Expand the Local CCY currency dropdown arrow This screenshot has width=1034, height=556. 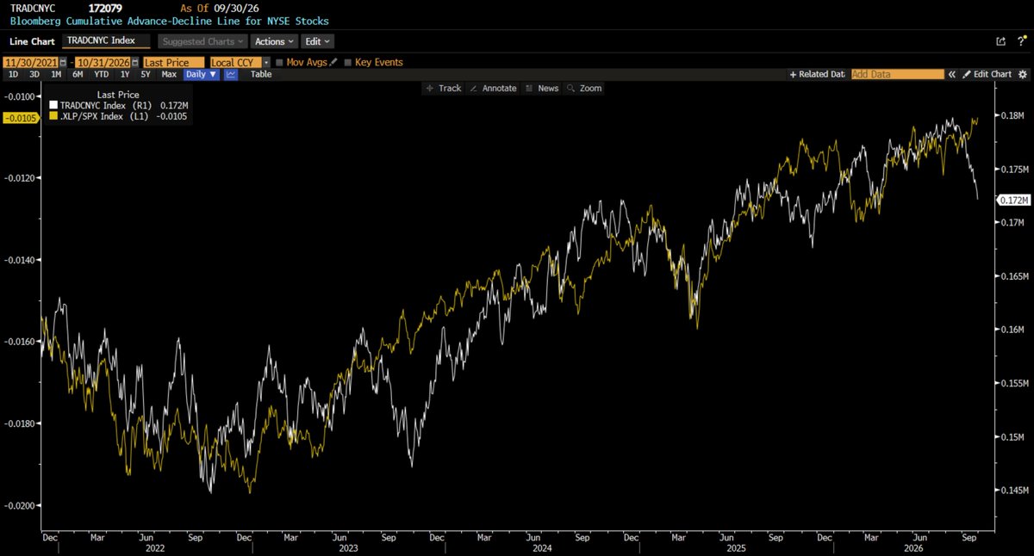(x=267, y=62)
